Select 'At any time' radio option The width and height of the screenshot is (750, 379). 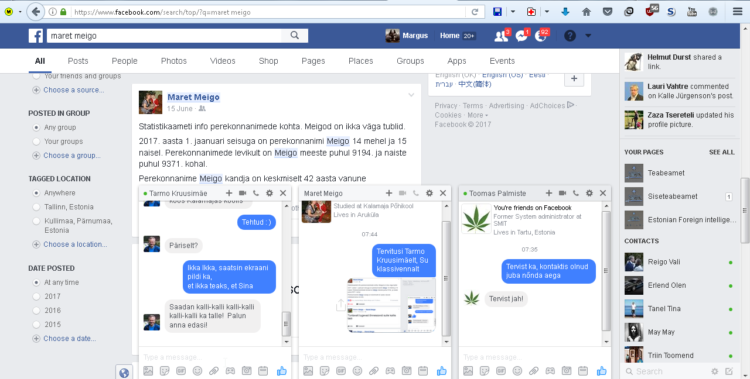click(36, 282)
